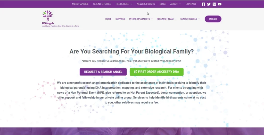Go to the Home page
The image size is (264, 135).
(x=108, y=19)
